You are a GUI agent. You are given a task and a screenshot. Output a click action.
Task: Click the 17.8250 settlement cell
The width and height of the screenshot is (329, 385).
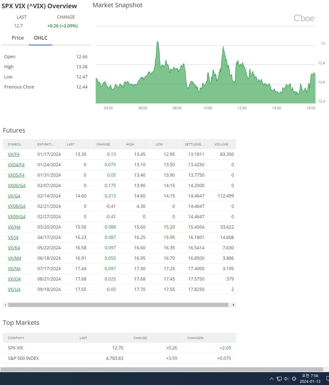[x=196, y=289]
